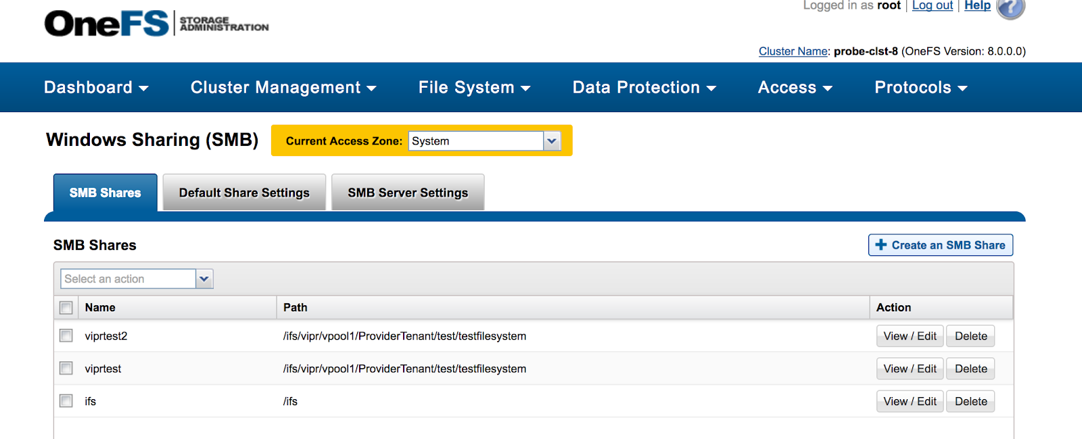Switch to SMB Server Settings tab

pos(408,192)
